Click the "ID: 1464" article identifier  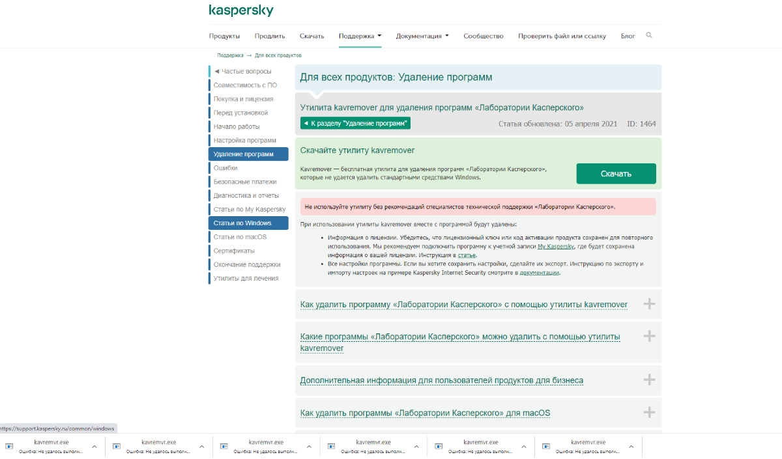641,124
